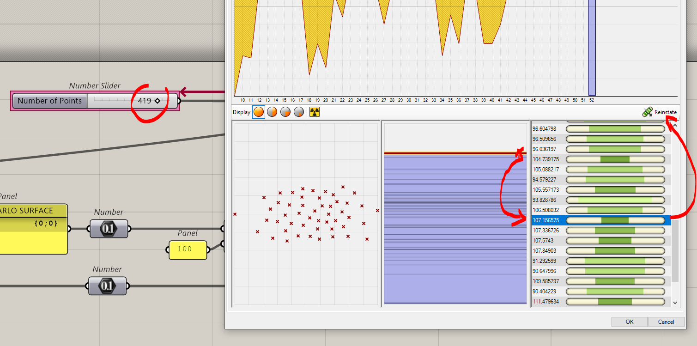Click the blue generation 52 bar in graph
The width and height of the screenshot is (697, 346).
pyautogui.click(x=592, y=48)
